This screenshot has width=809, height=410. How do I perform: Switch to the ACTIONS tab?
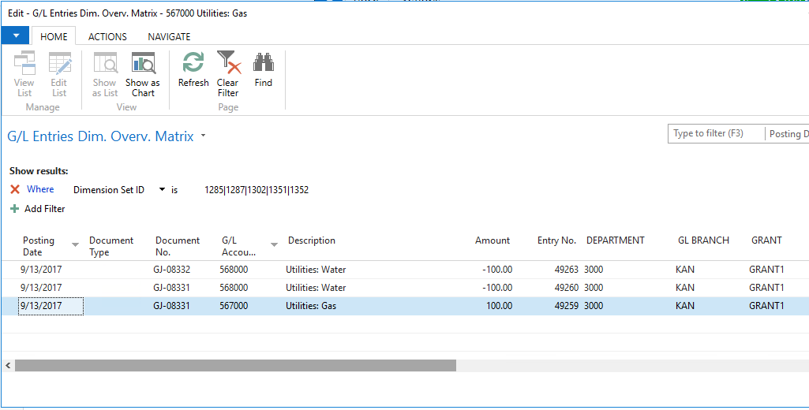[107, 36]
